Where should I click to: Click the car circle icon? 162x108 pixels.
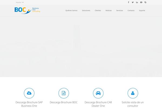(98, 93)
